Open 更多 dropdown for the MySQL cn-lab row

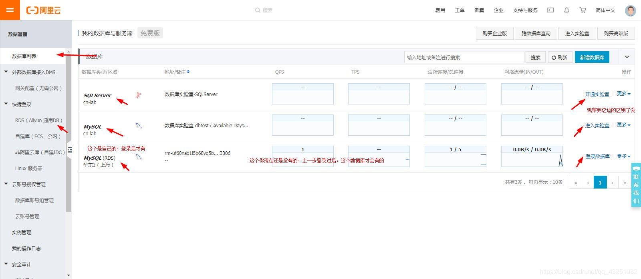tap(624, 125)
